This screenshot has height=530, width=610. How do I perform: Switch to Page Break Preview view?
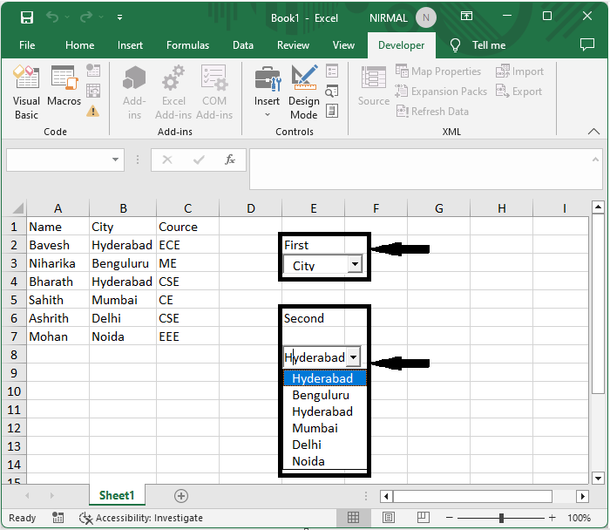coord(423,518)
